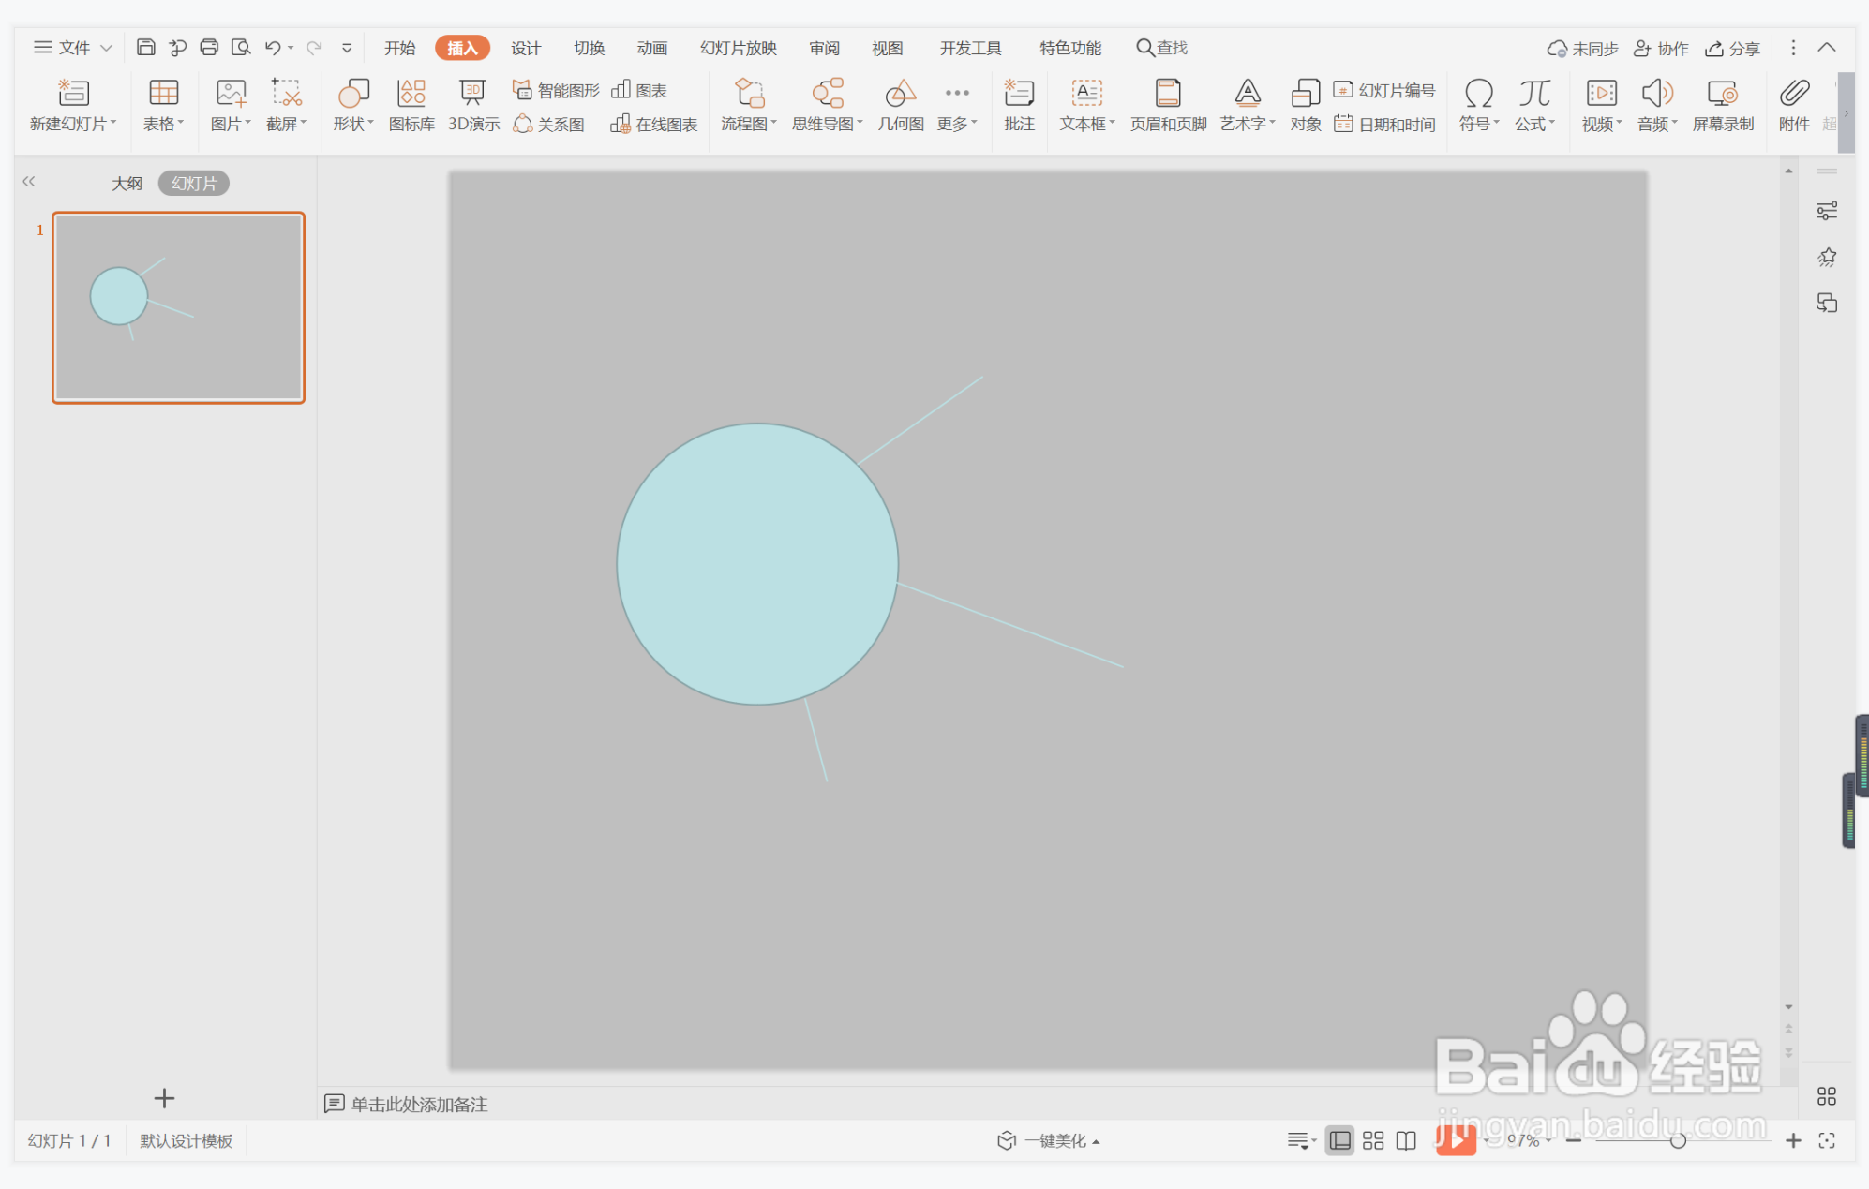Click the 分享 share button
Screen dimensions: 1869x1189
1733,48
